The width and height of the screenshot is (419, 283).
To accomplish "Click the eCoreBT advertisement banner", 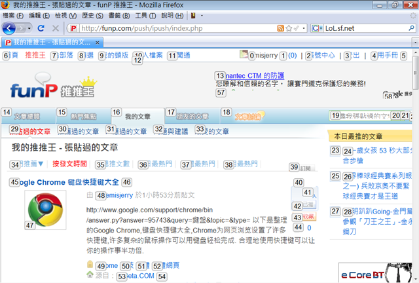I will pyautogui.click(x=376, y=273).
